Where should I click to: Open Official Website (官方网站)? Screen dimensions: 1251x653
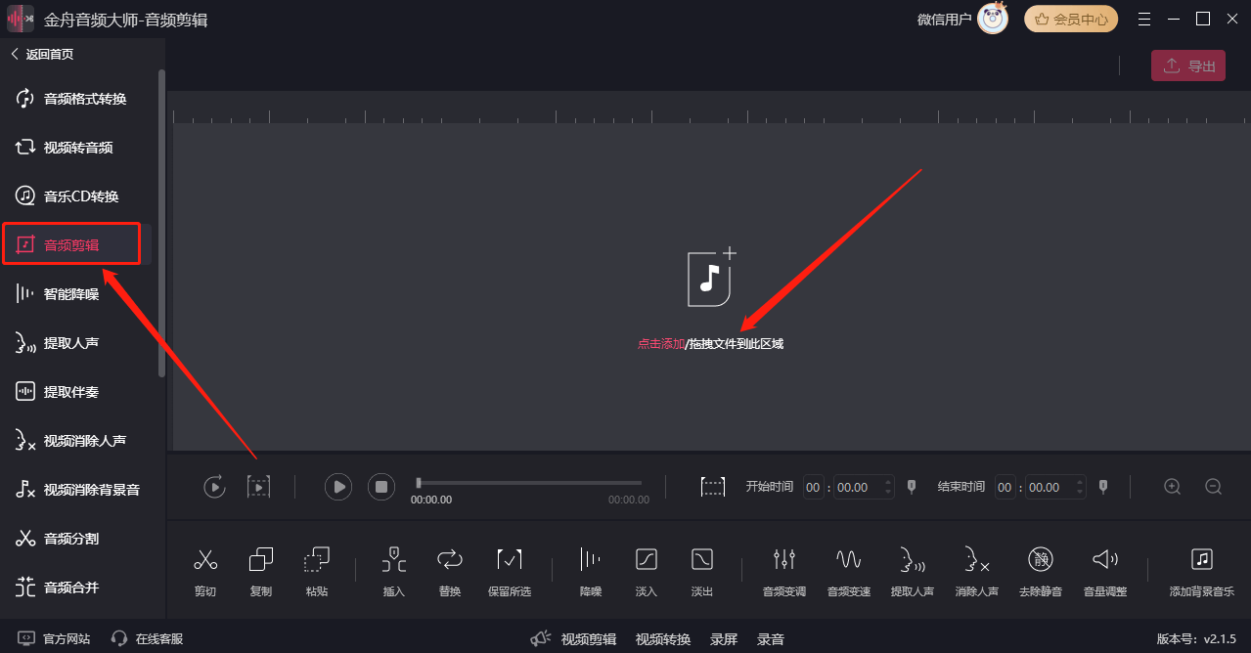[x=55, y=638]
